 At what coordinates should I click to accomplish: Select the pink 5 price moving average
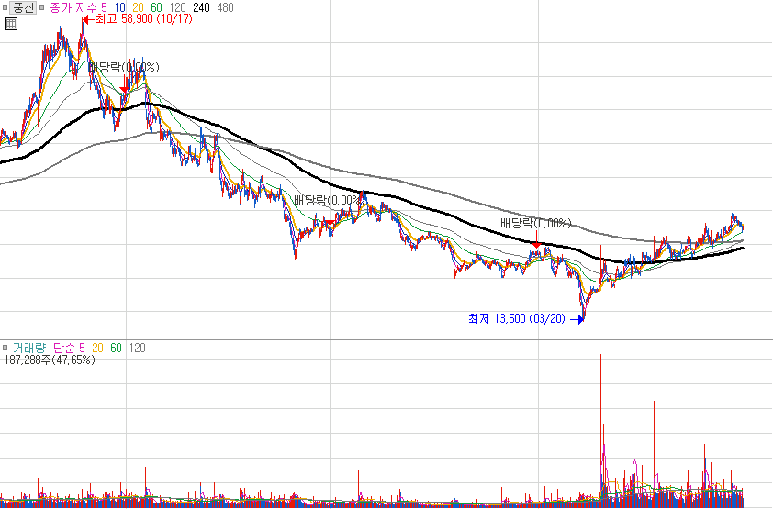click(x=104, y=7)
